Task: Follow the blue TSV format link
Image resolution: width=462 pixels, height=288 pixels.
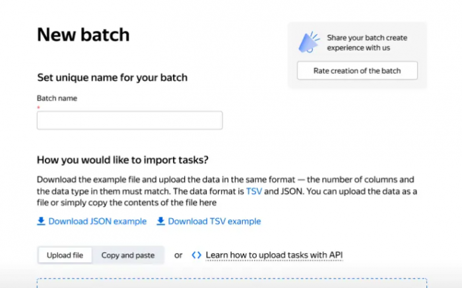Action: point(253,192)
